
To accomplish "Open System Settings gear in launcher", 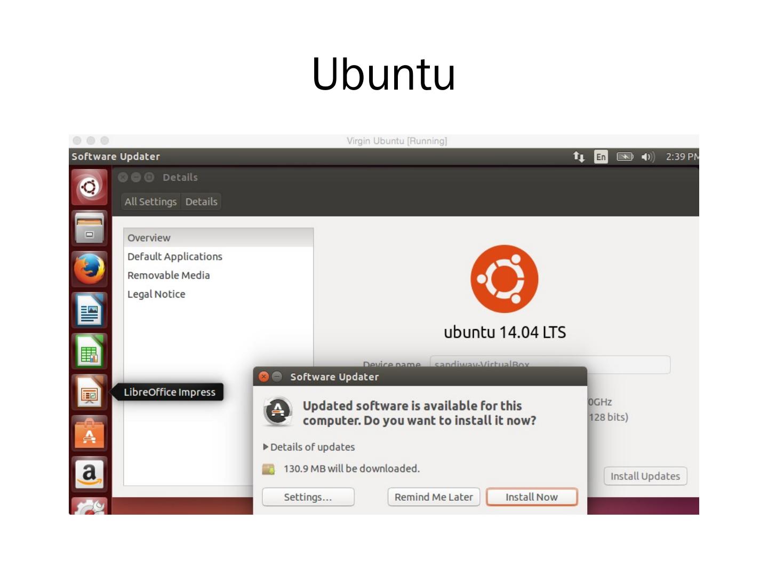I will pos(89,506).
